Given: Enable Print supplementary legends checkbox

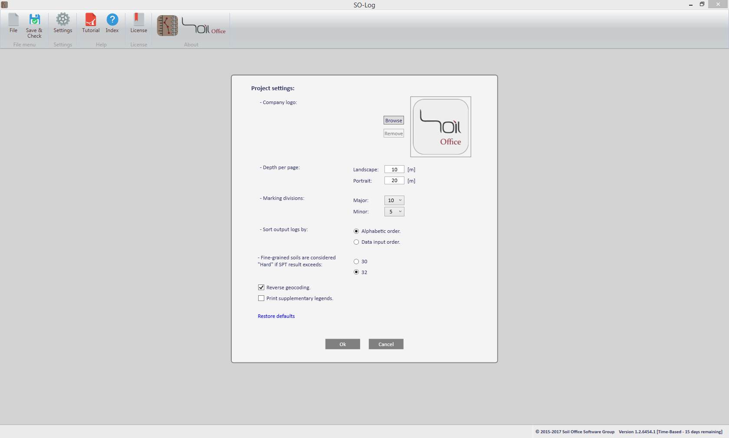Looking at the screenshot, I should pyautogui.click(x=261, y=298).
